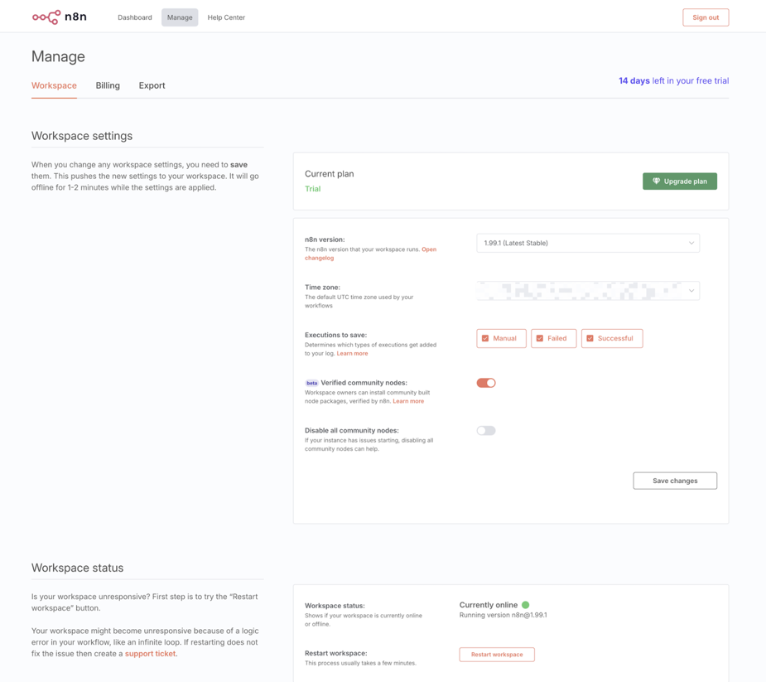The image size is (766, 682).
Task: Open the n8n version dropdown
Action: pos(588,243)
